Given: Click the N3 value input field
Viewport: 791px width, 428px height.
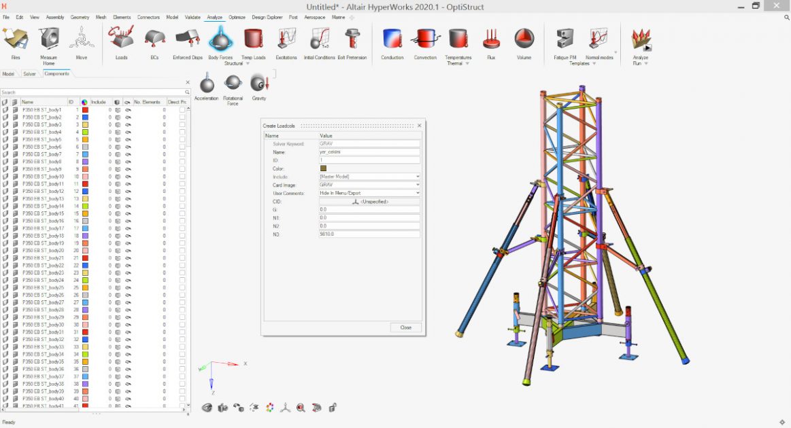Looking at the screenshot, I should 369,234.
